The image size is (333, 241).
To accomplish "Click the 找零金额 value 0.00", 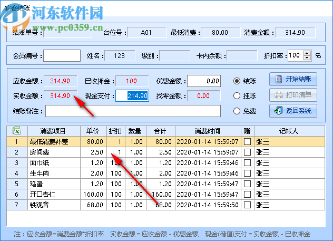I will click(x=204, y=96).
